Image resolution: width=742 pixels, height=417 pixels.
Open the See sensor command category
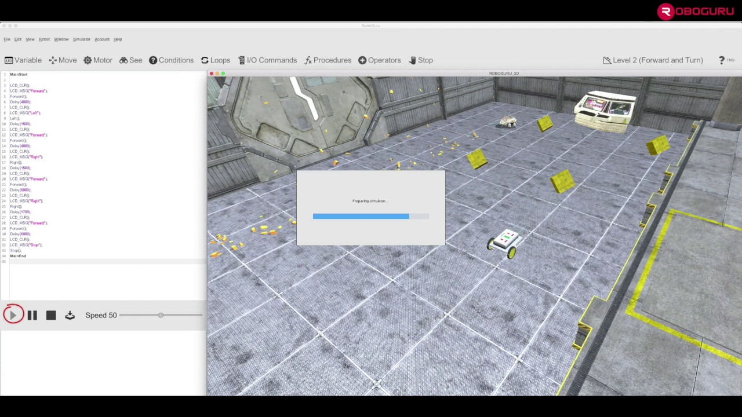point(131,60)
